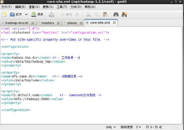Click the /data/tmp/name value line
Image resolution: width=184 pixels, height=130 pixels.
pos(28,80)
